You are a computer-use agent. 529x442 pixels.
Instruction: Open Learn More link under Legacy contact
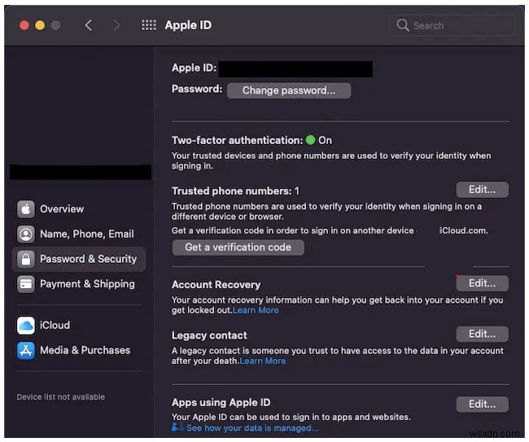click(263, 361)
